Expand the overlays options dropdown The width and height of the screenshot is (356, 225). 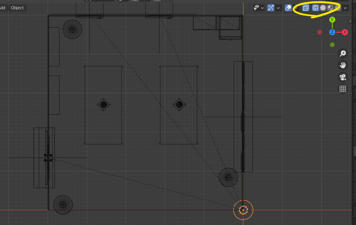coord(296,8)
